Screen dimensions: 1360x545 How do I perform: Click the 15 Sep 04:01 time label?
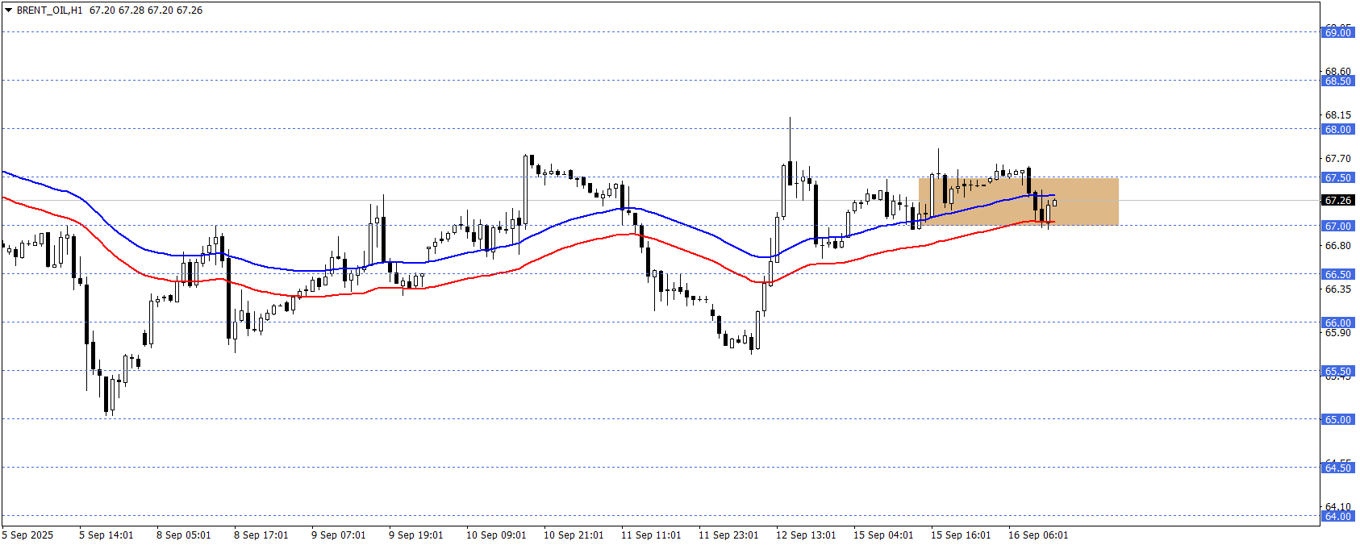883,535
